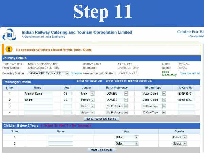Click the yellow warning alert icon
This screenshot has width=204, height=153.
click(8, 49)
